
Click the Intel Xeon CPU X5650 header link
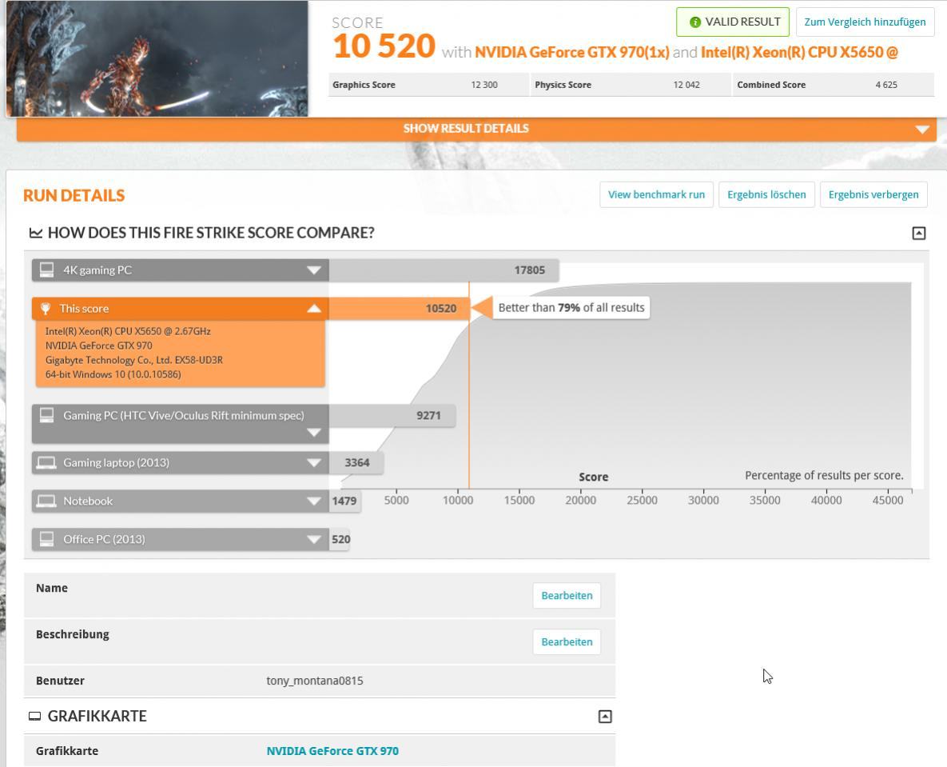click(799, 53)
